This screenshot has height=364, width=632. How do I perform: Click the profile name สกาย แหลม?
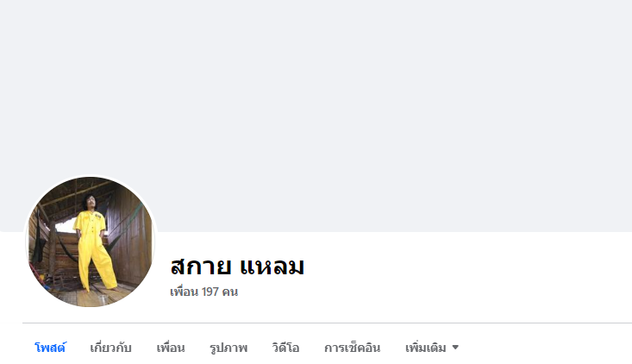(237, 267)
